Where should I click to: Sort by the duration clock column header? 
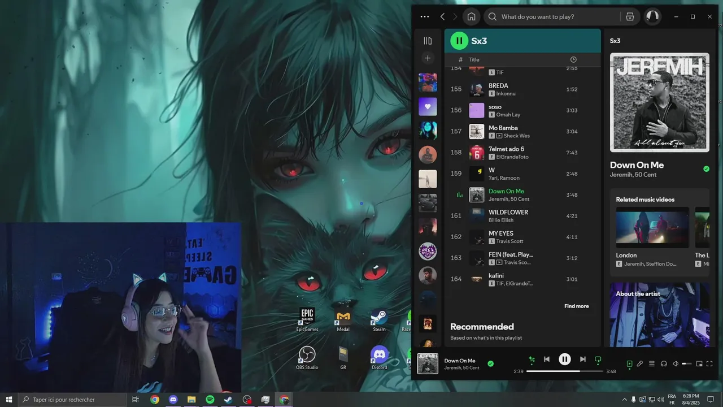click(573, 59)
